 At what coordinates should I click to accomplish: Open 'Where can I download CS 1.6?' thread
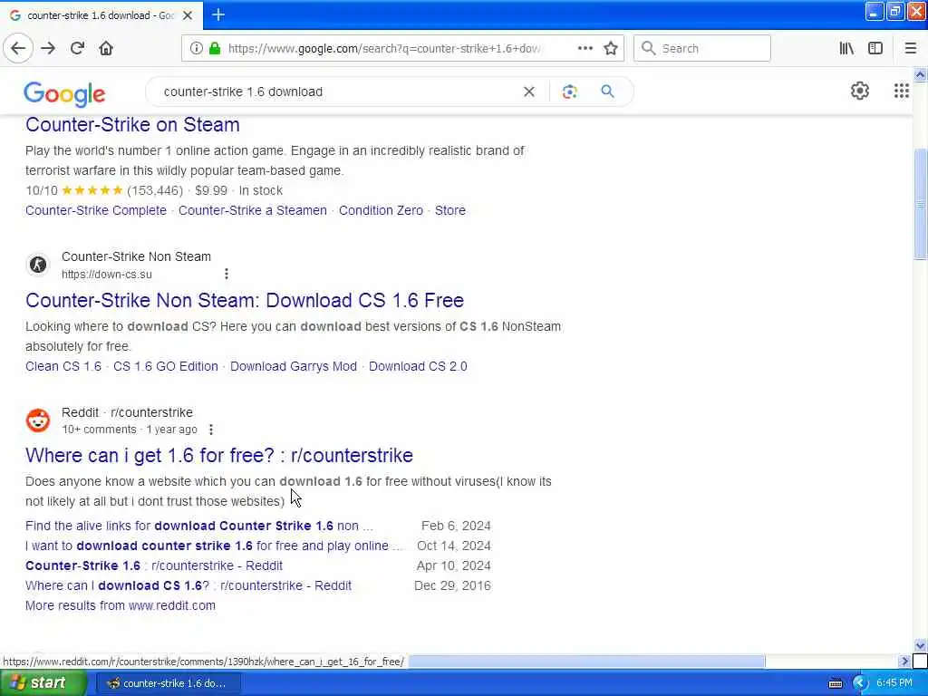pyautogui.click(x=188, y=586)
